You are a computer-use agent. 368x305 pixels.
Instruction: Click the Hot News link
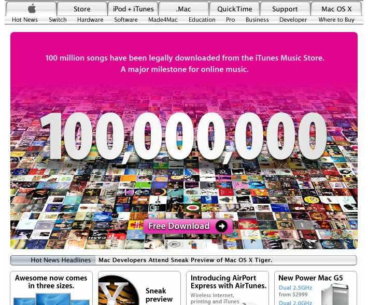[25, 20]
